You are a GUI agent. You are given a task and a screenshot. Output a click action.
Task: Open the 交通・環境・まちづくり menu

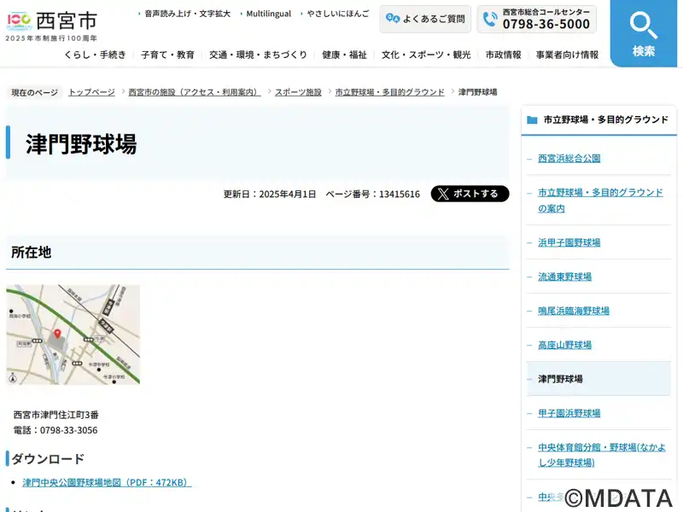point(258,55)
